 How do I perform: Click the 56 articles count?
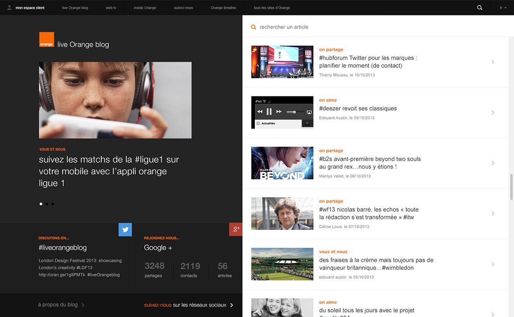pos(225,270)
